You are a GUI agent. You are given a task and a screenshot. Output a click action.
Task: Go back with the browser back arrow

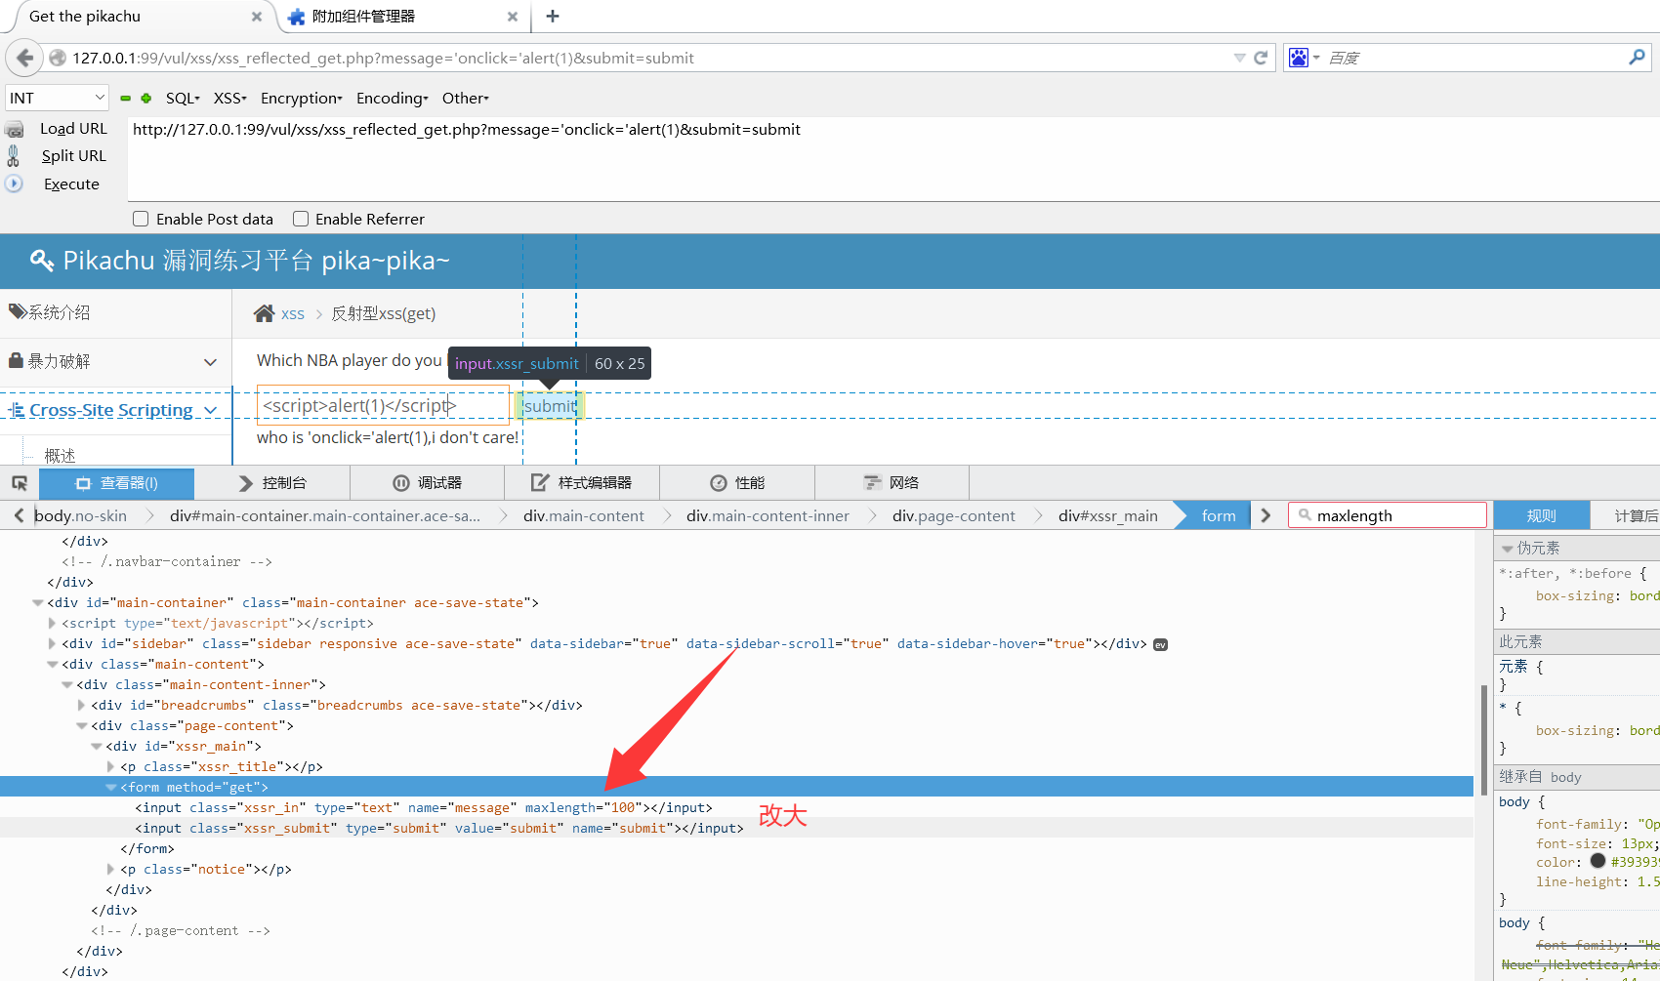[x=24, y=58]
